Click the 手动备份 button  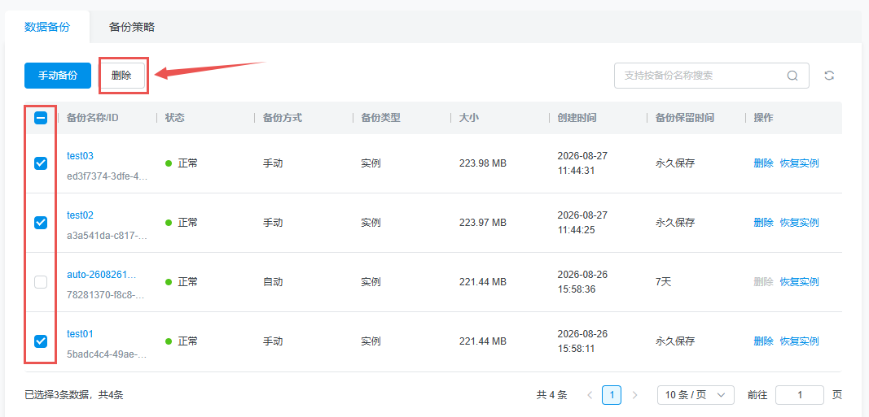click(58, 76)
